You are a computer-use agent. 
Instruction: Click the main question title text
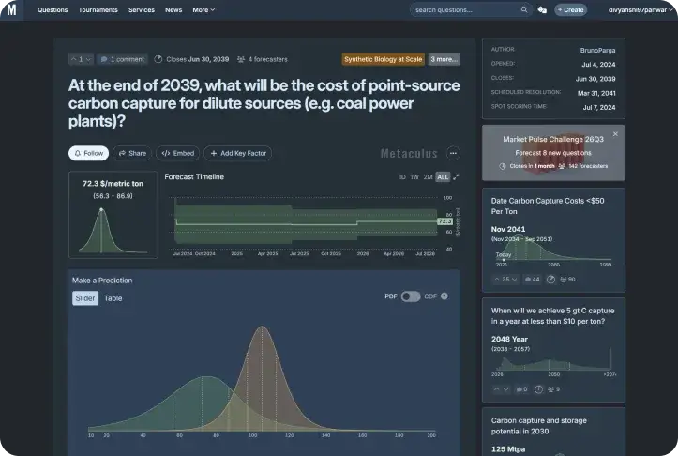[x=264, y=103]
